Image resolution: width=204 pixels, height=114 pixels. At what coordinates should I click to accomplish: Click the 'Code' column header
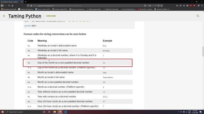click(x=30, y=41)
